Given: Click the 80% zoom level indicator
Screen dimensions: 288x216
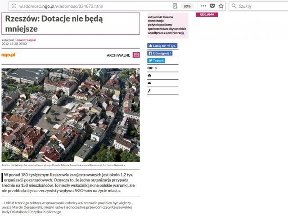Looking at the screenshot, I should (187, 6).
